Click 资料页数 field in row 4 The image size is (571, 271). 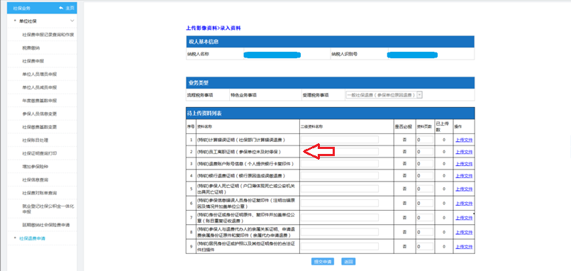coord(425,175)
